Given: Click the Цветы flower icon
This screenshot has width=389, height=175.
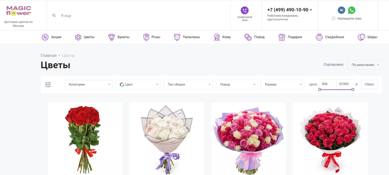Looking at the screenshot, I should (x=78, y=37).
